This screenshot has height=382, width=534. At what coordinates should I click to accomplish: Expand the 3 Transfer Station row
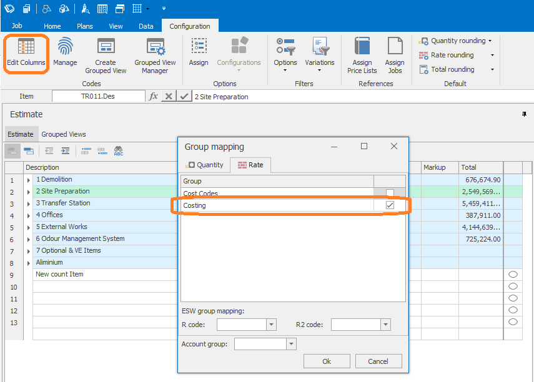29,203
